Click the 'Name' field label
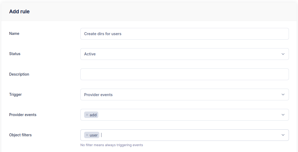 point(14,34)
